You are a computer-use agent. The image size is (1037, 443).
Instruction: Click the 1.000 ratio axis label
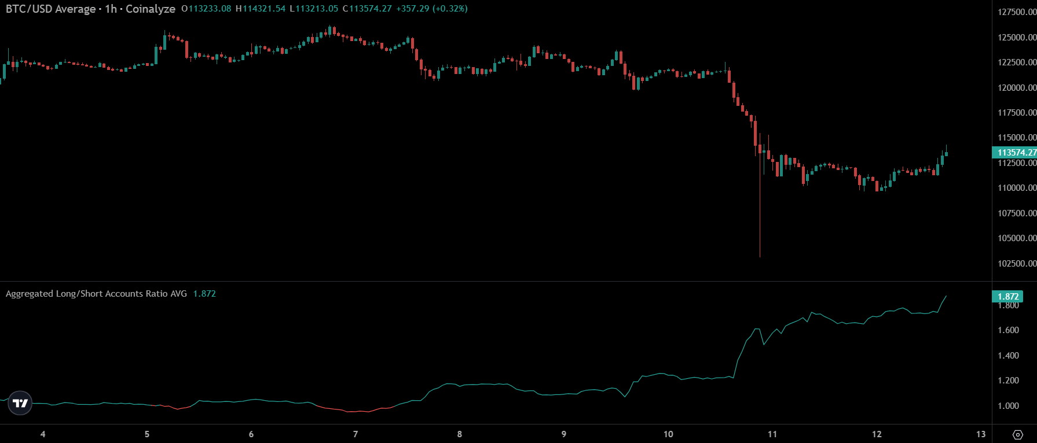pyautogui.click(x=1008, y=406)
